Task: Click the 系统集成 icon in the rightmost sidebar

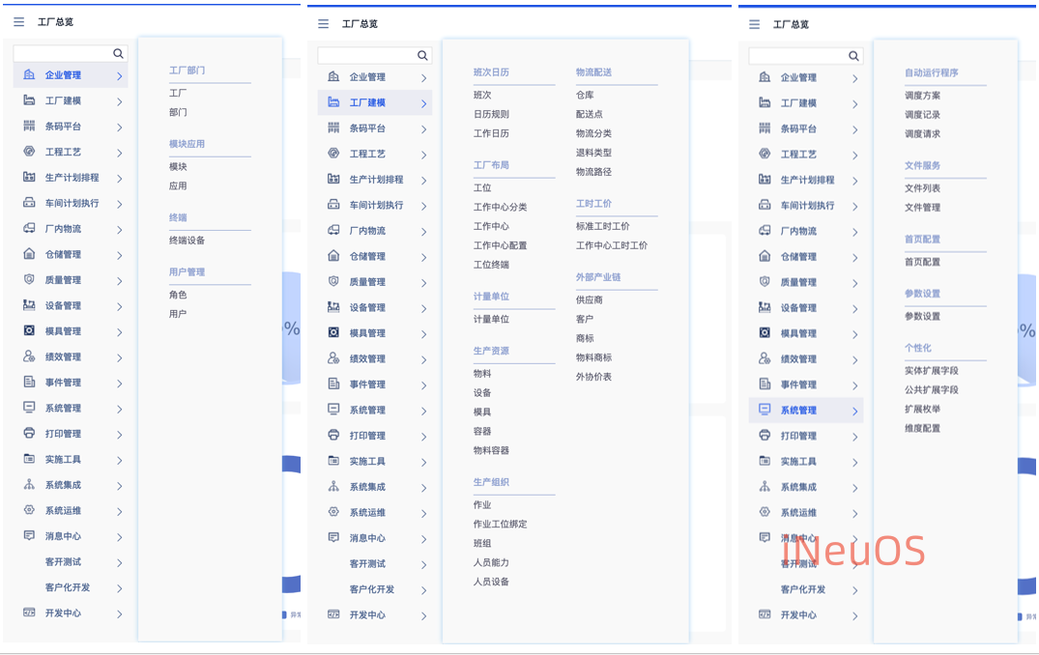Action: 765,487
